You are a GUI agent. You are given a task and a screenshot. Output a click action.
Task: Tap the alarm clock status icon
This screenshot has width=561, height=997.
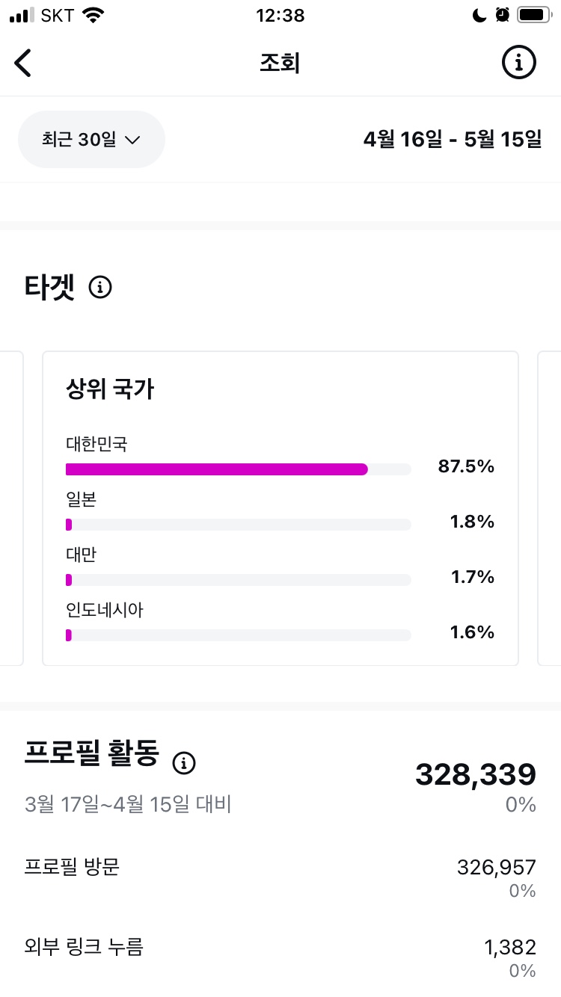[x=503, y=15]
